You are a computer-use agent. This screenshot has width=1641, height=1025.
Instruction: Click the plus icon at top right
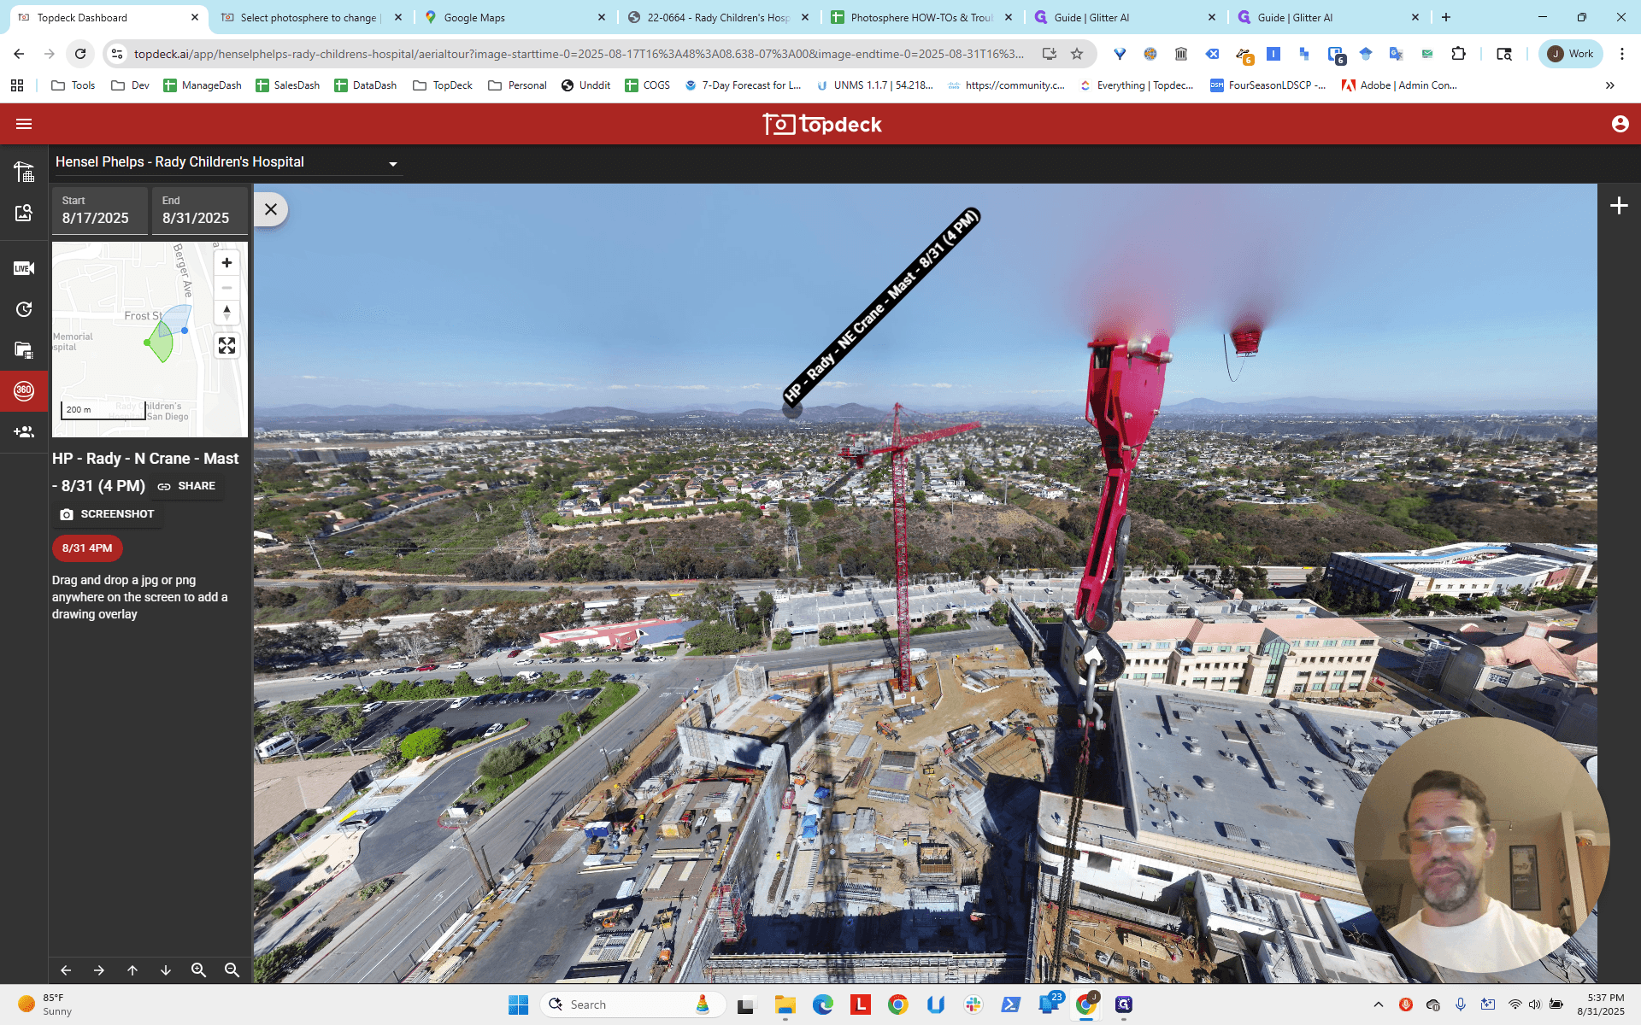pyautogui.click(x=1619, y=206)
